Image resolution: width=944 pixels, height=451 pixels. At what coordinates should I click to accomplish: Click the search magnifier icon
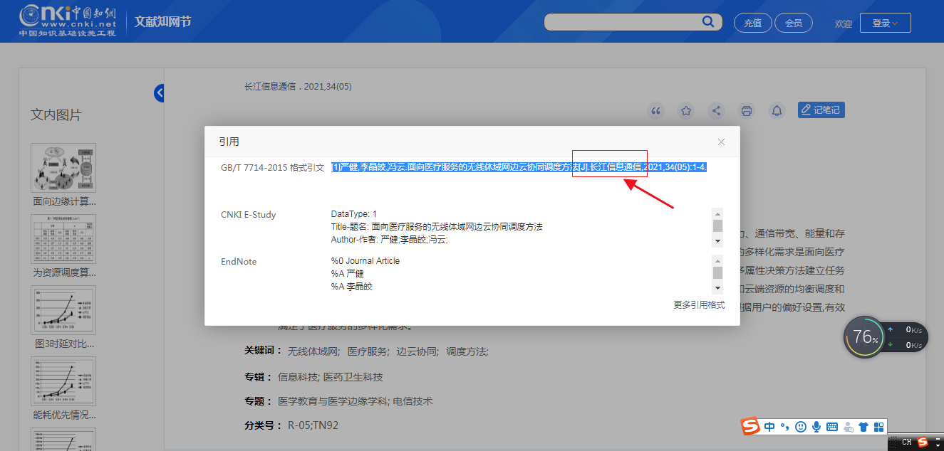pos(707,22)
